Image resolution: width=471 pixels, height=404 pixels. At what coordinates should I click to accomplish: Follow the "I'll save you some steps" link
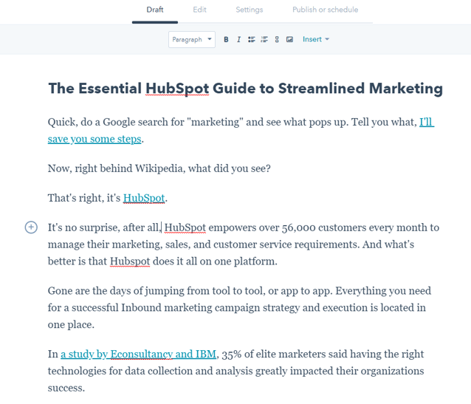coord(94,139)
